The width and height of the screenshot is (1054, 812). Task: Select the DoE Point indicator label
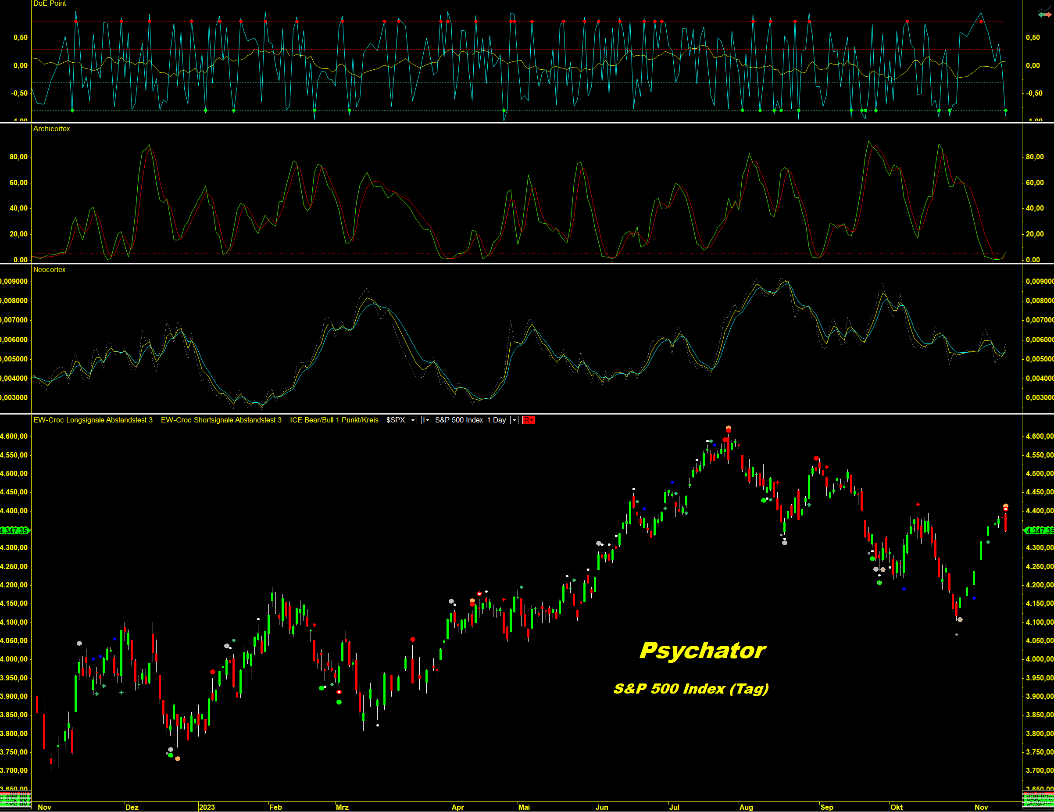click(49, 4)
